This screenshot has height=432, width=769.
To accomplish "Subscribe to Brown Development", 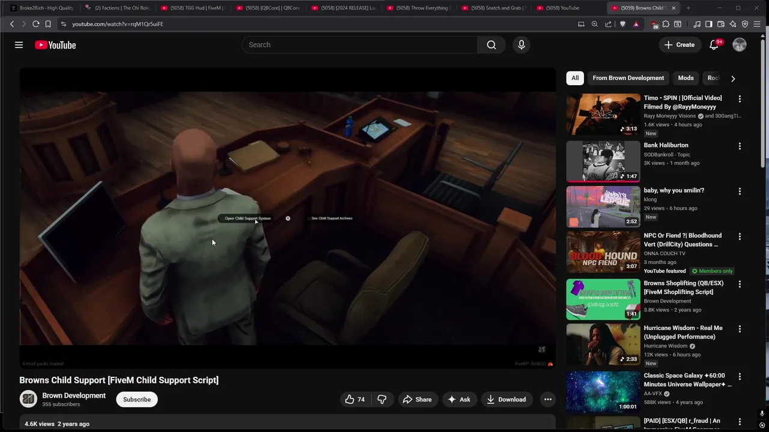I will 137,400.
